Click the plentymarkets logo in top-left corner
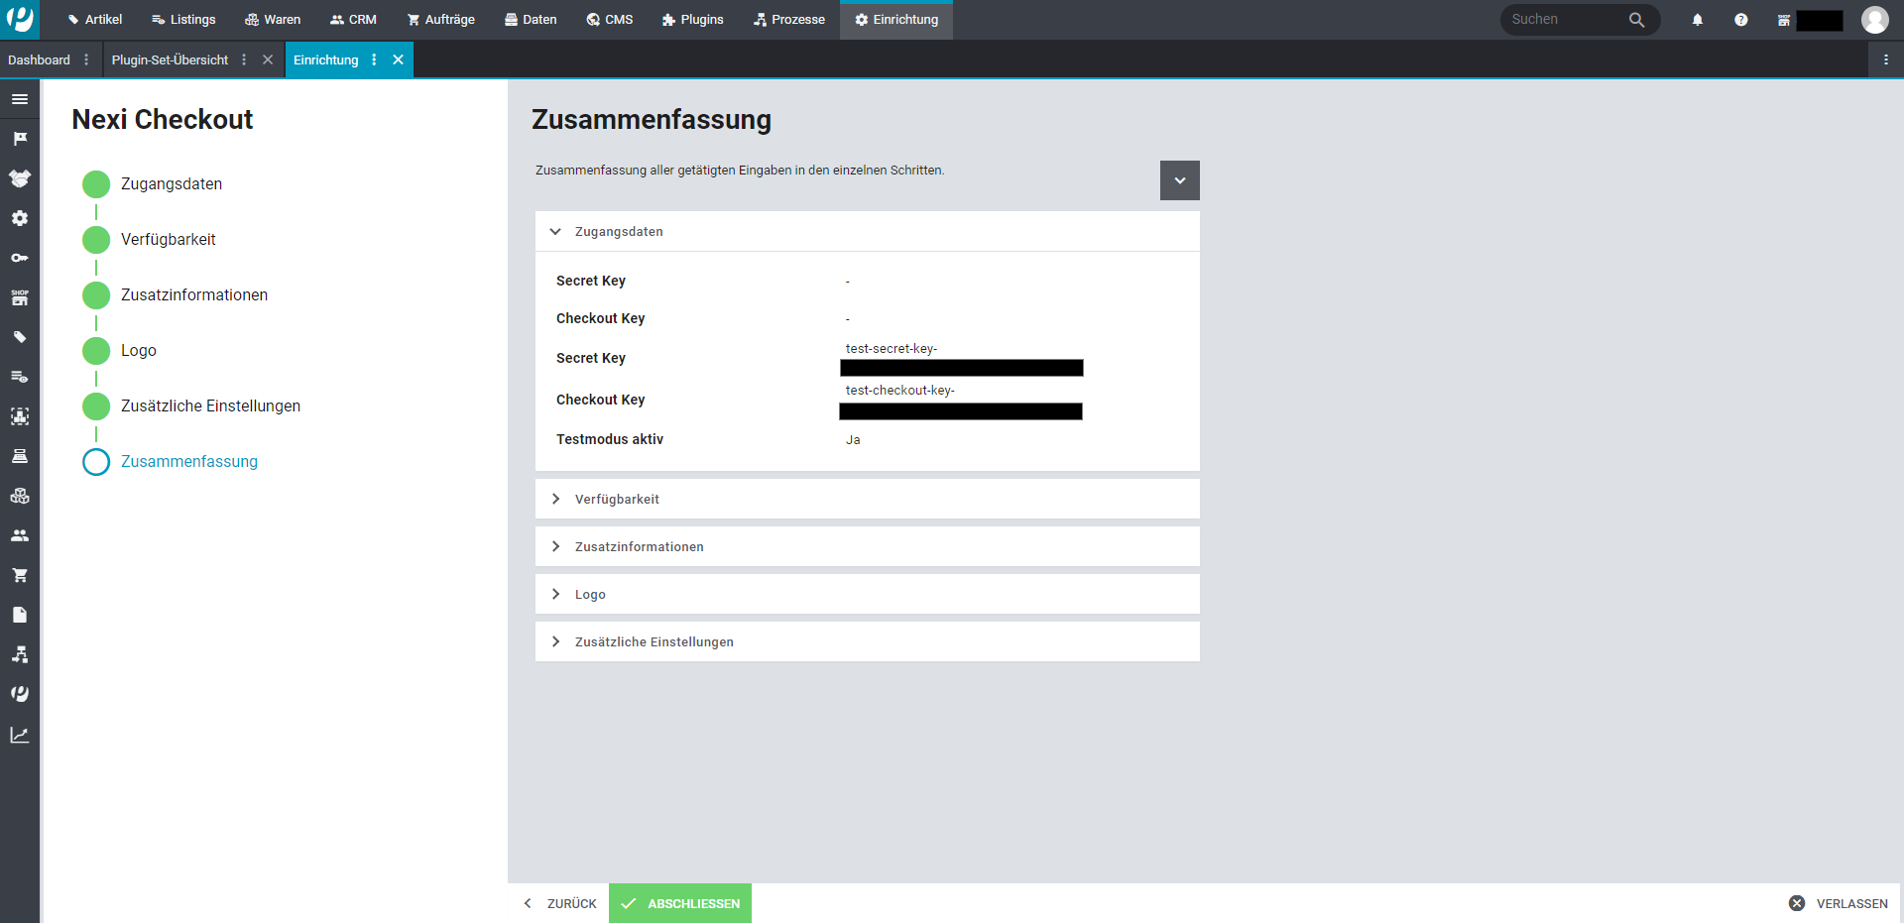This screenshot has width=1904, height=923. click(20, 19)
